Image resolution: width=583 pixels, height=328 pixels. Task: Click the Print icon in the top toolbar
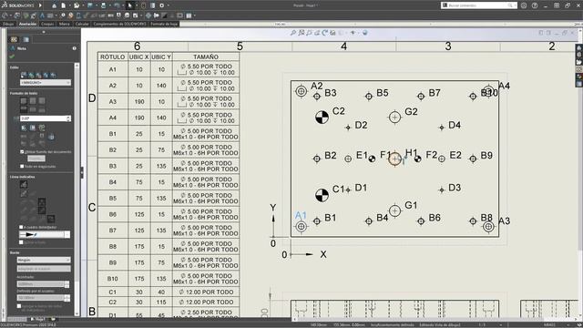[103, 5]
